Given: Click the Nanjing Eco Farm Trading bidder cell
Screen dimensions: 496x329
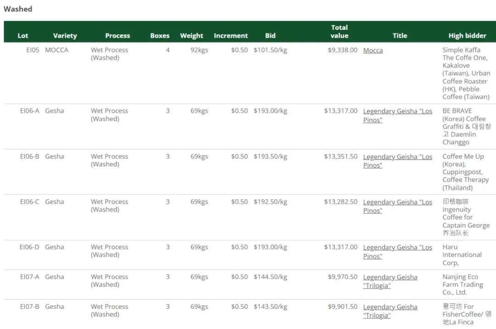Looking at the screenshot, I should tap(463, 284).
